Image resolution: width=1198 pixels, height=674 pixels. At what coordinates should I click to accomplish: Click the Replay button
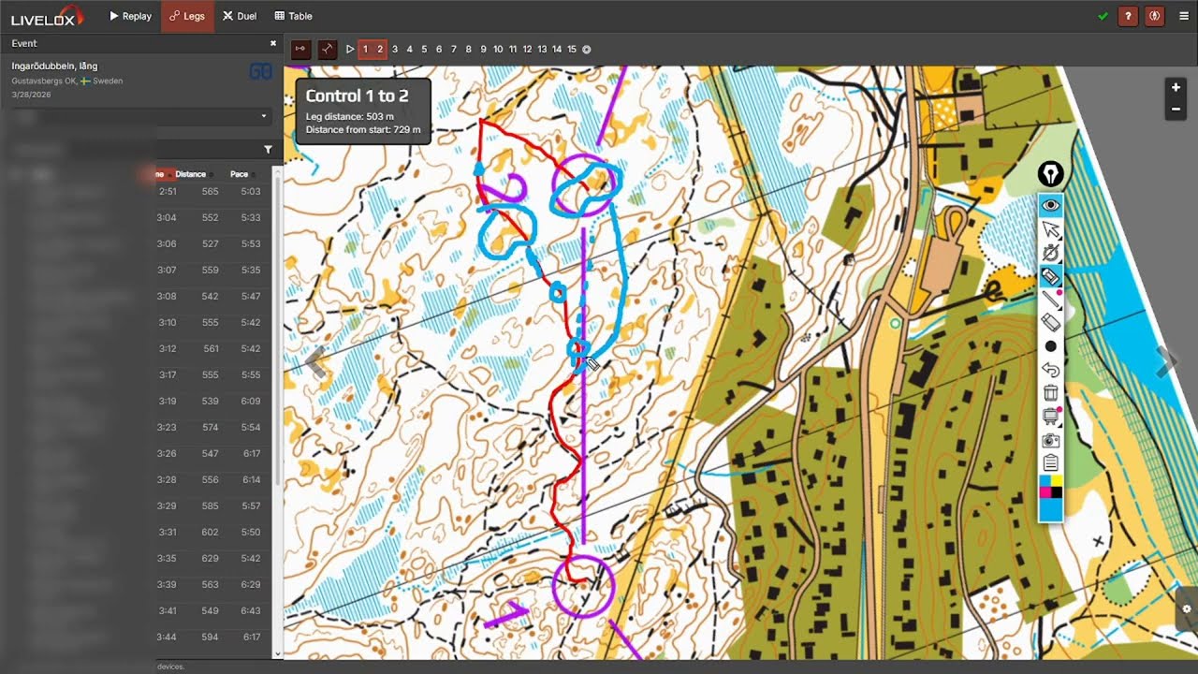(130, 16)
